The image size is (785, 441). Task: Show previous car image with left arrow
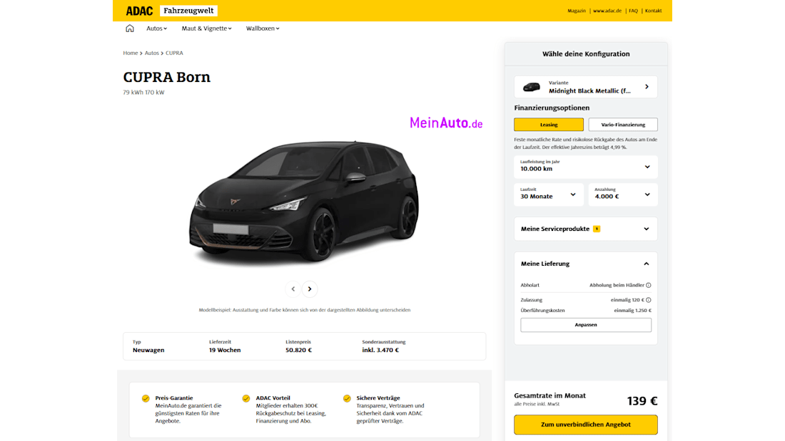tap(293, 289)
